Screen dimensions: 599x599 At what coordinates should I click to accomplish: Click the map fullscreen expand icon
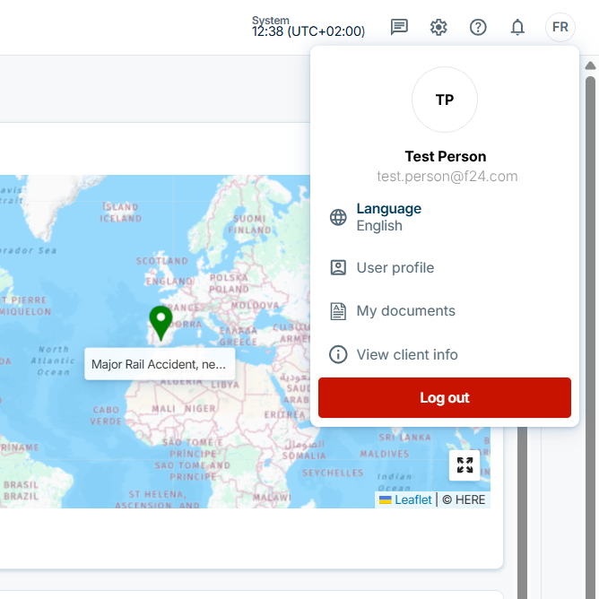pos(464,464)
